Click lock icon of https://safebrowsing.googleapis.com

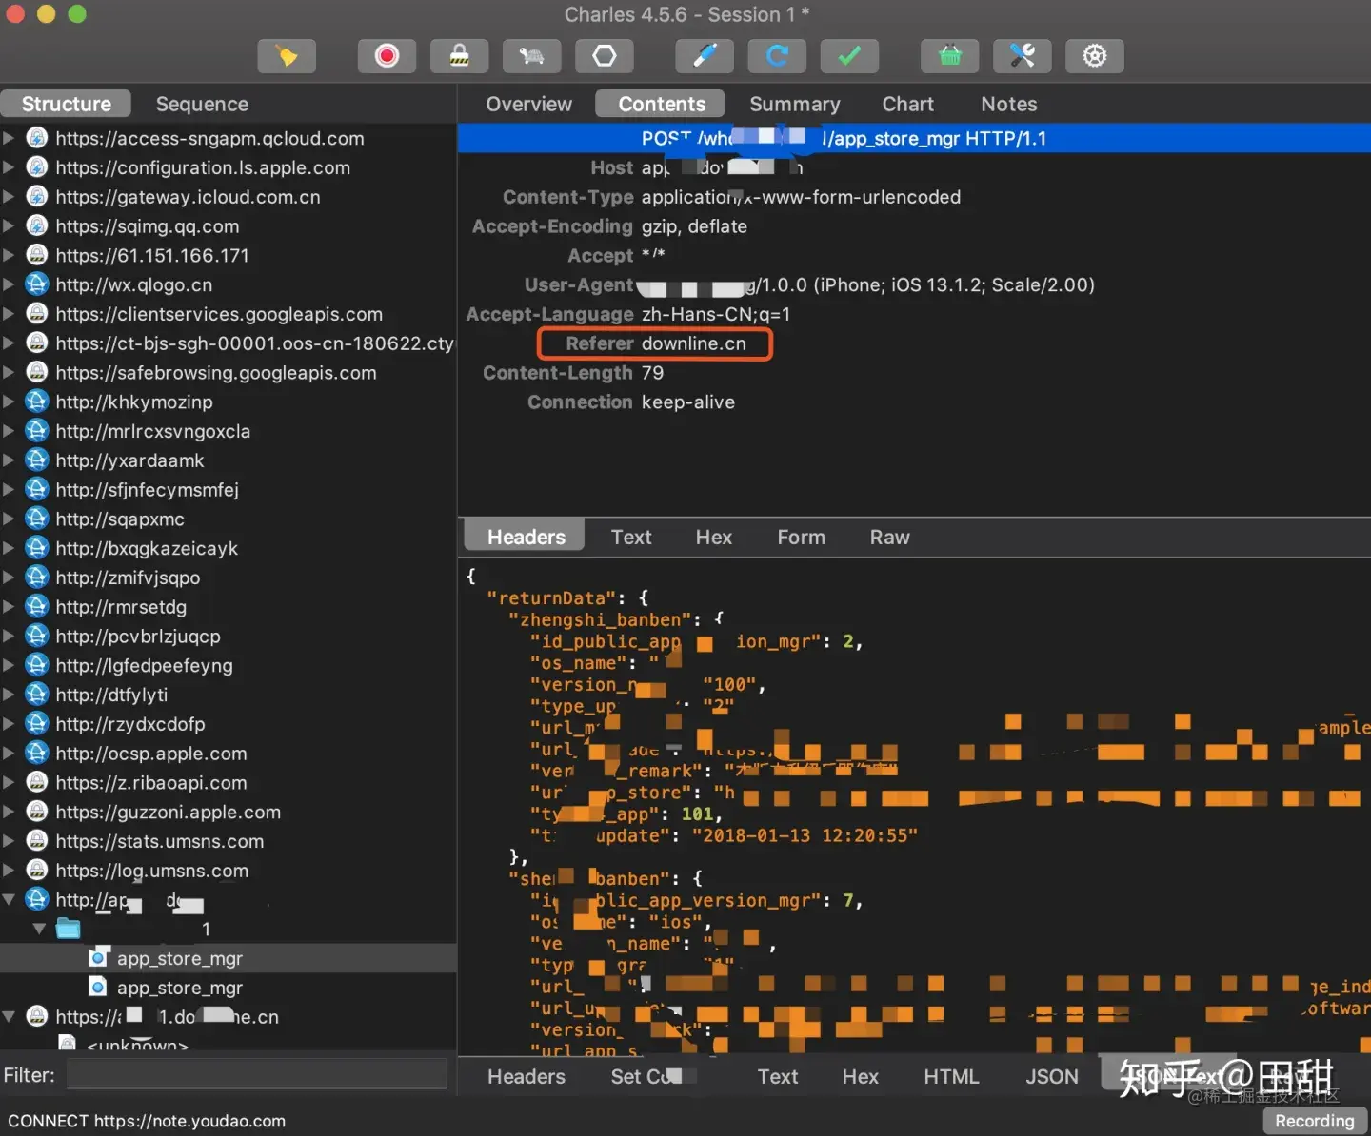pos(37,372)
